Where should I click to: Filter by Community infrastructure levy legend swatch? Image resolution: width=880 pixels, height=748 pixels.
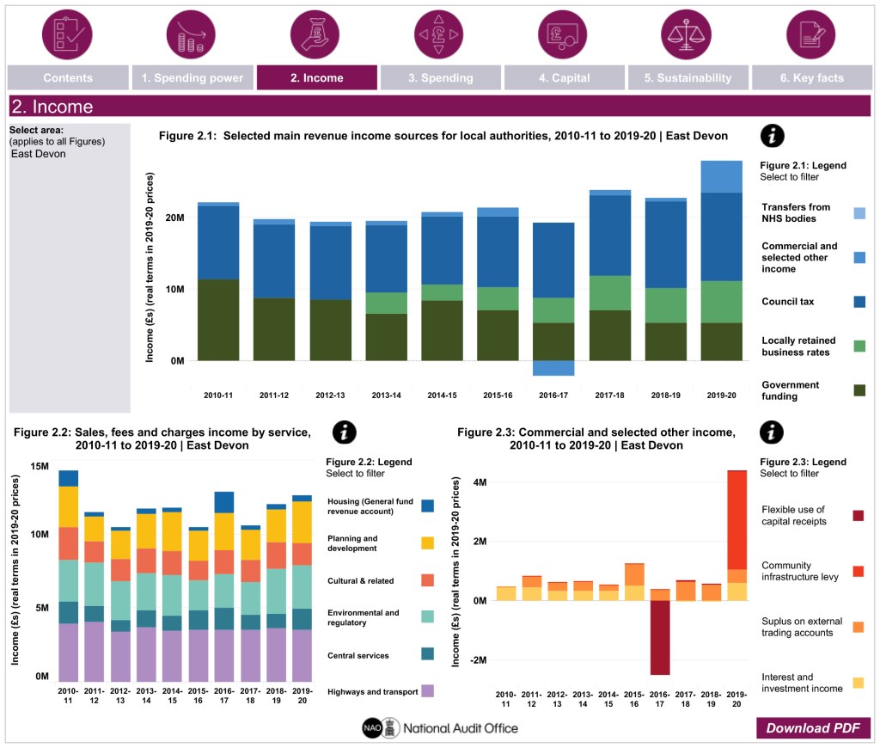859,571
